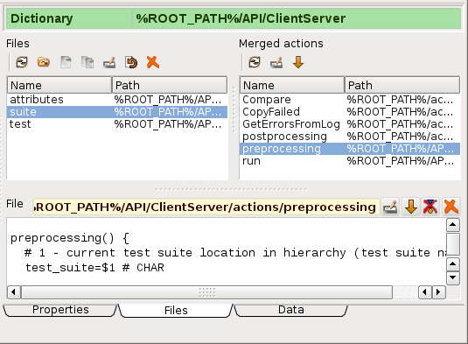The width and height of the screenshot is (468, 344).
Task: Click the refresh icon in Files toolbar
Action: pyautogui.click(x=22, y=62)
